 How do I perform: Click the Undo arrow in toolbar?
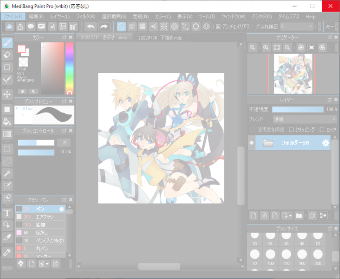click(x=91, y=26)
